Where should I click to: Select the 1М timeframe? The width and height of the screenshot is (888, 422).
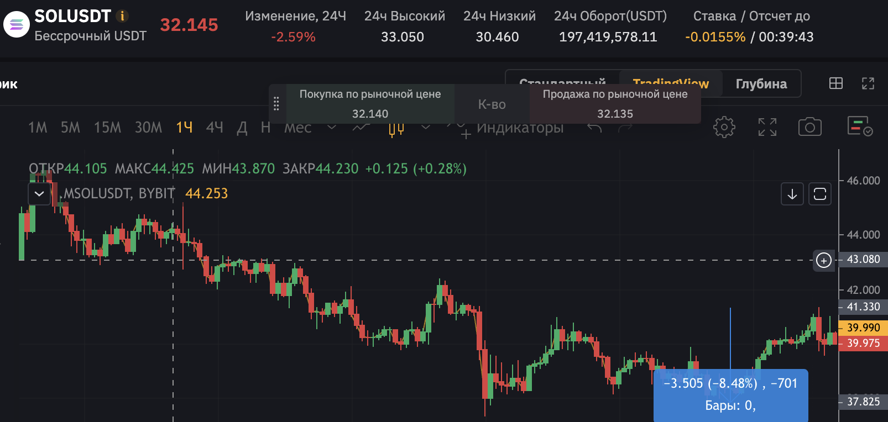38,128
